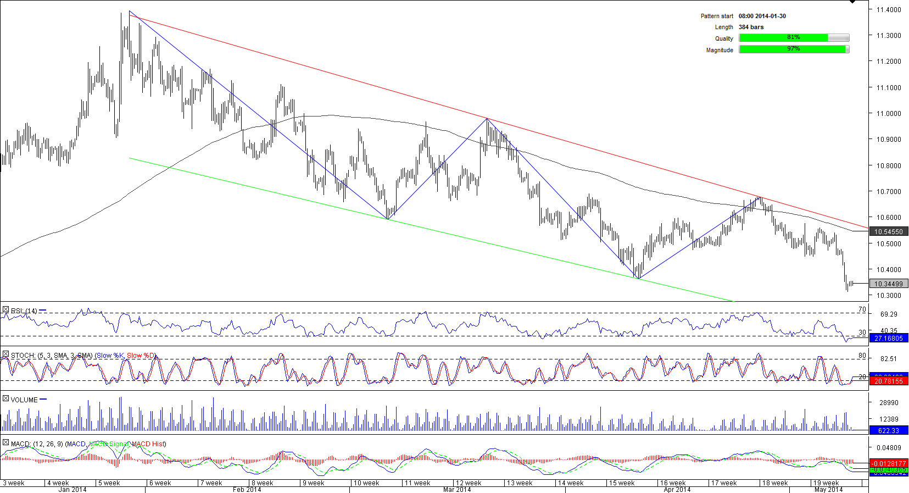The image size is (909, 493).
Task: Jump to the 11 week time label
Action: [x=417, y=483]
